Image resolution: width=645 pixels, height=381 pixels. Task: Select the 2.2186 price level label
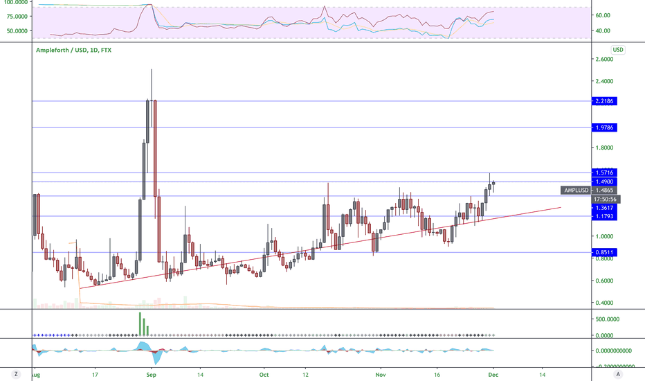point(604,101)
